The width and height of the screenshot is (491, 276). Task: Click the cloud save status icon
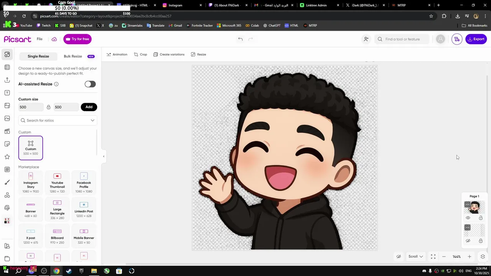point(54,39)
